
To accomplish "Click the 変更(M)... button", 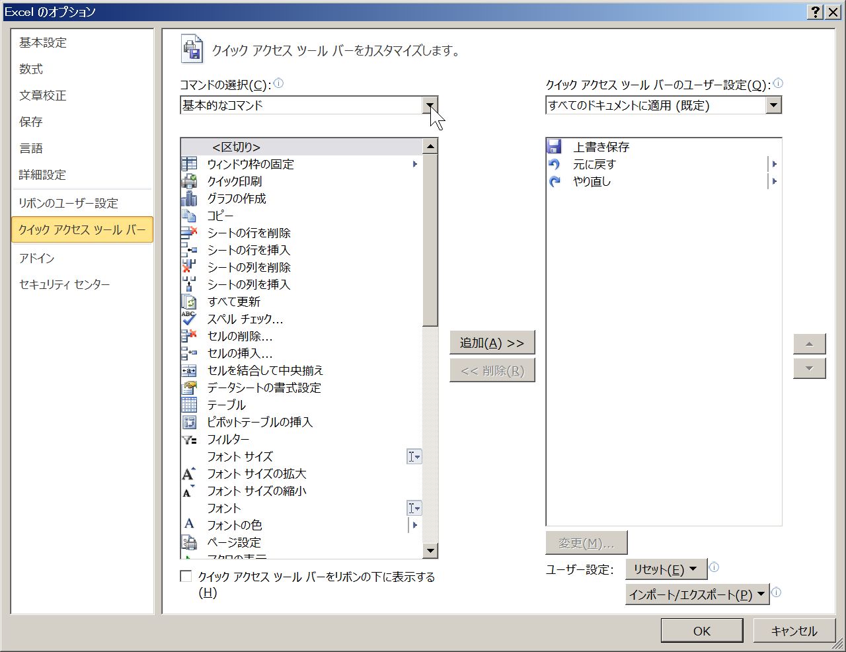I will tap(586, 543).
